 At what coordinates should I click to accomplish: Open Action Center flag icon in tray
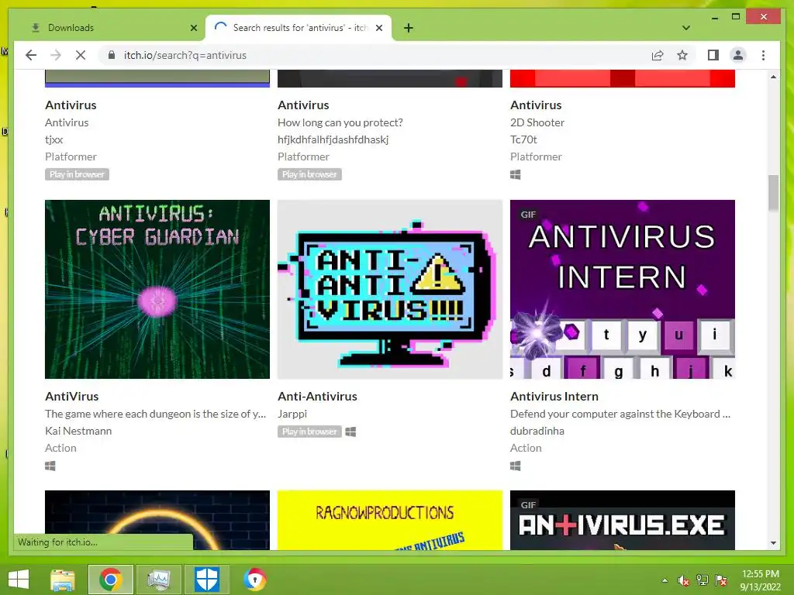pyautogui.click(x=721, y=580)
